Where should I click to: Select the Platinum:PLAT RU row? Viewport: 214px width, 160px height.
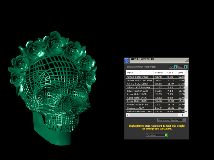[x=155, y=104]
